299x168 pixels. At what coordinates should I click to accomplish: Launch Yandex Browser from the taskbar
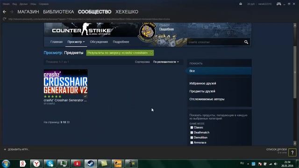point(36,164)
